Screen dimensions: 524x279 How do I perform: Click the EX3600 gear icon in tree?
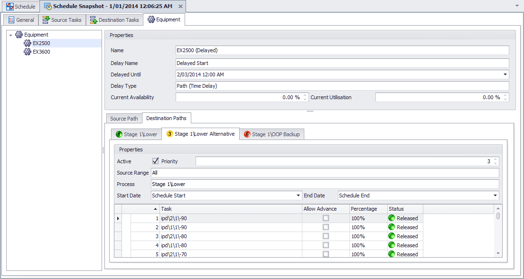coord(28,52)
